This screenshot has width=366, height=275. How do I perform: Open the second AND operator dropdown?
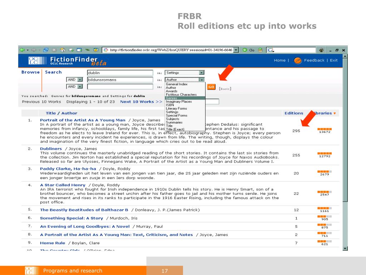click(80, 87)
